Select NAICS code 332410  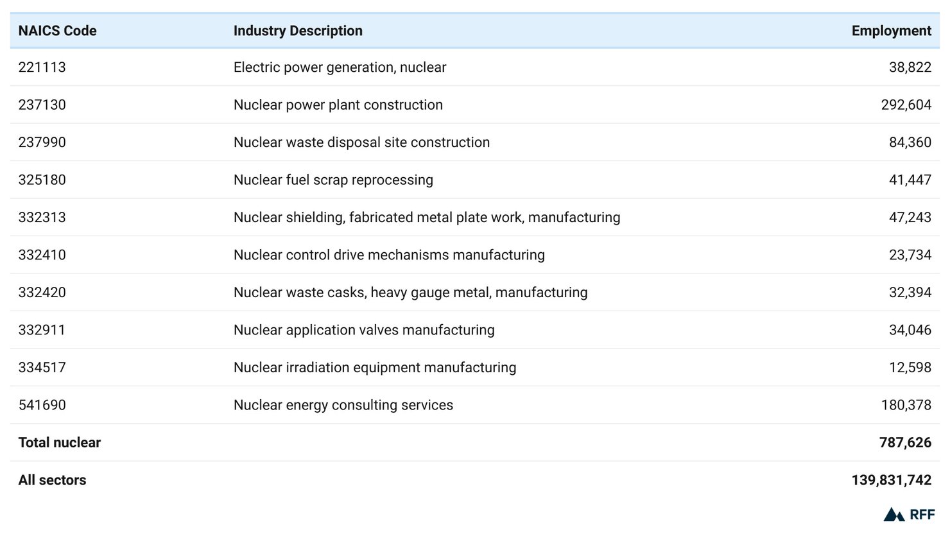(42, 255)
